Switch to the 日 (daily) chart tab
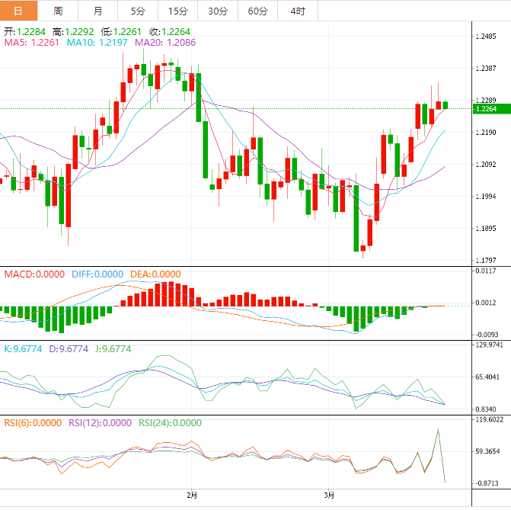Image resolution: width=511 pixels, height=510 pixels. tap(18, 11)
